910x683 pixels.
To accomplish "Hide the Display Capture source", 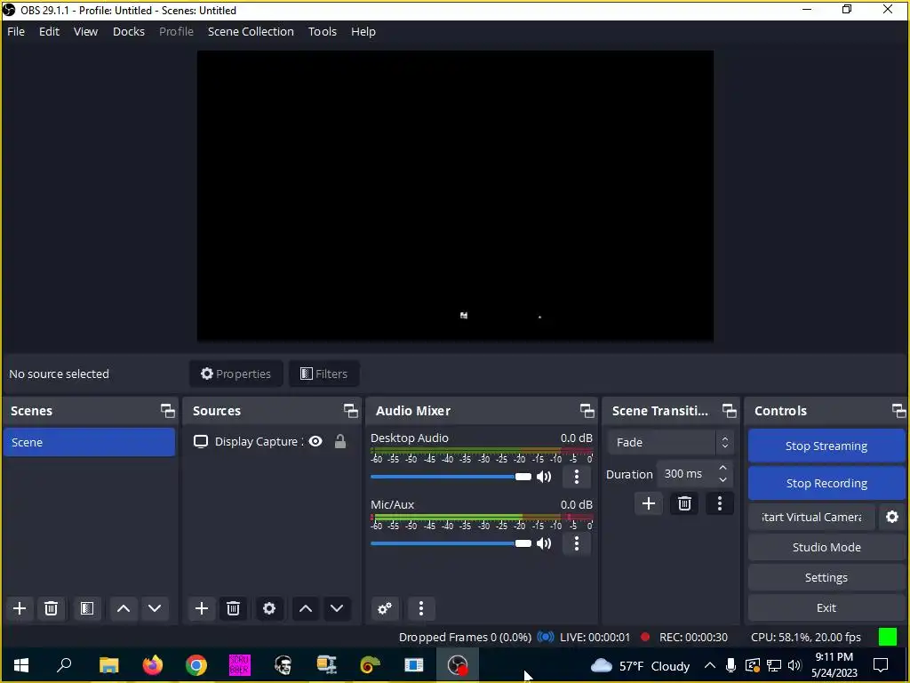I will [315, 441].
